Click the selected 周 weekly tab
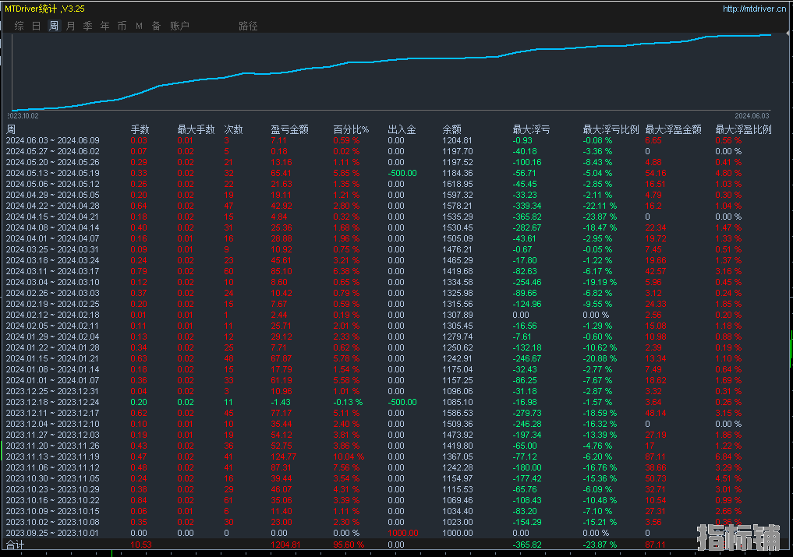 click(54, 26)
